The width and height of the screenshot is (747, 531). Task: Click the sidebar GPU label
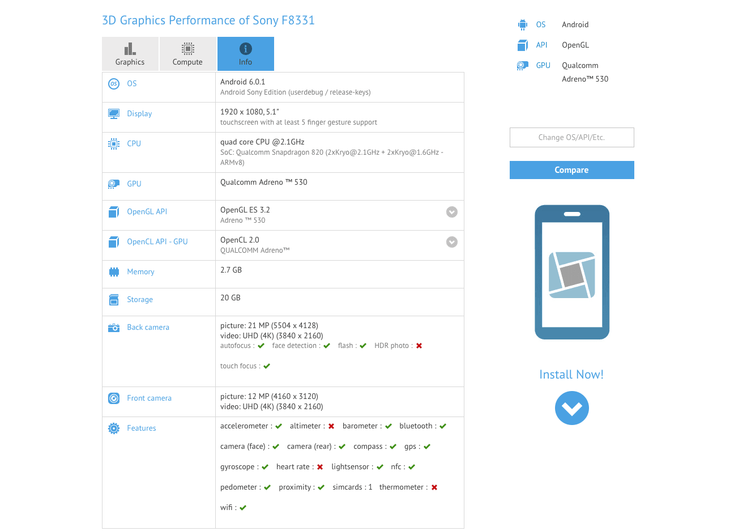coord(543,66)
